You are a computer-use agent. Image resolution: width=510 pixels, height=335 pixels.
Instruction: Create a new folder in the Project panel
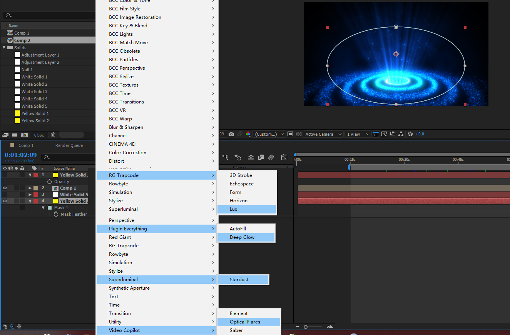click(15, 135)
